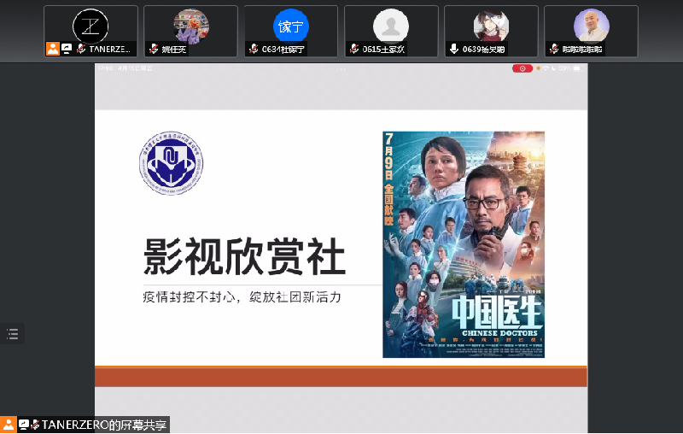Click the muted mic icon on the bald-man tile
The image size is (683, 434).
[554, 49]
